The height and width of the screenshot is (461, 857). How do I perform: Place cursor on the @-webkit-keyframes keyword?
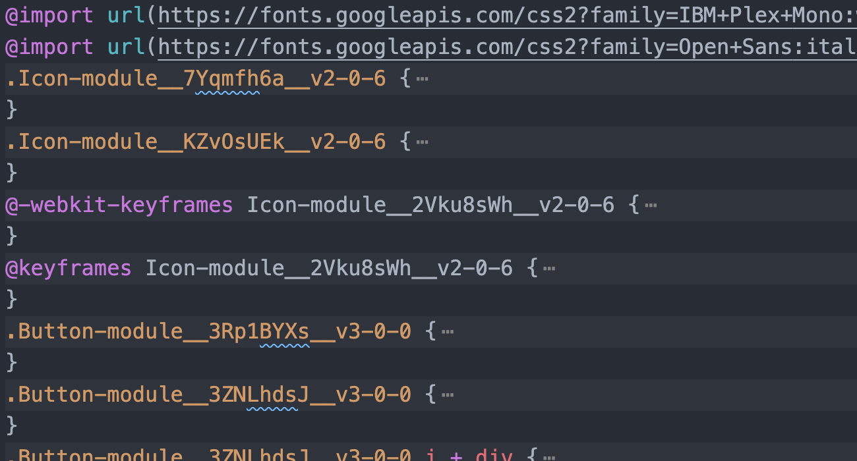pos(119,205)
